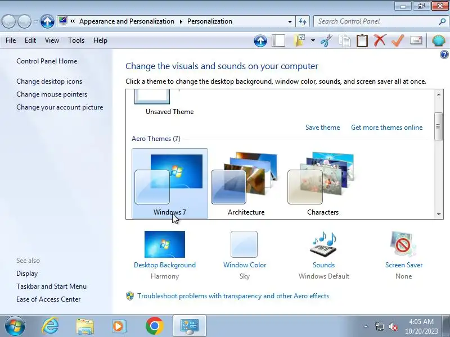Screen dimensions: 450x337
Task: Open Ease of Access Center link
Action: point(48,299)
